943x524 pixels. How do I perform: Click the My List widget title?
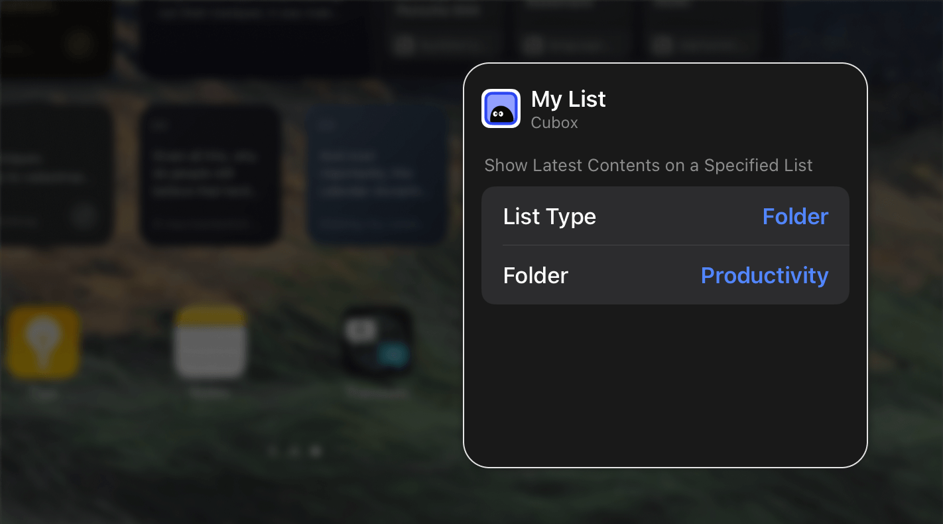tap(568, 99)
